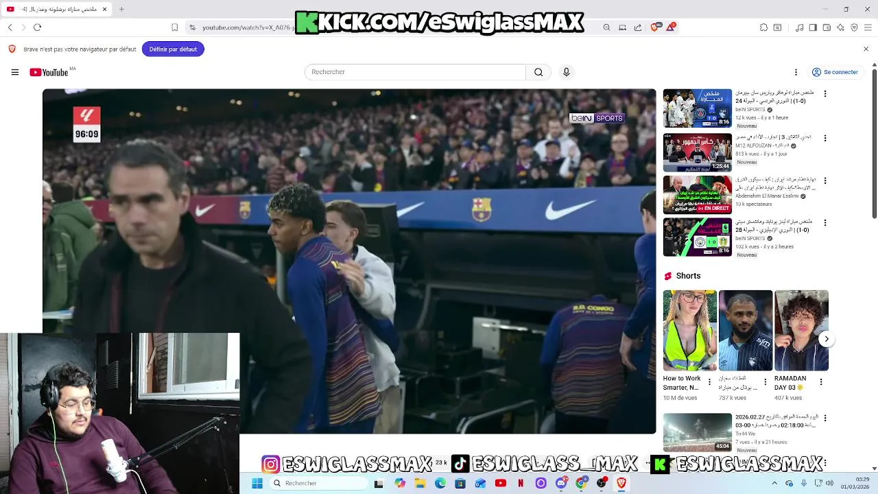Viewport: 878px width, 494px height.
Task: Open the 1:25:44 M12 ALFOUZAN video thumbnail
Action: (x=698, y=152)
